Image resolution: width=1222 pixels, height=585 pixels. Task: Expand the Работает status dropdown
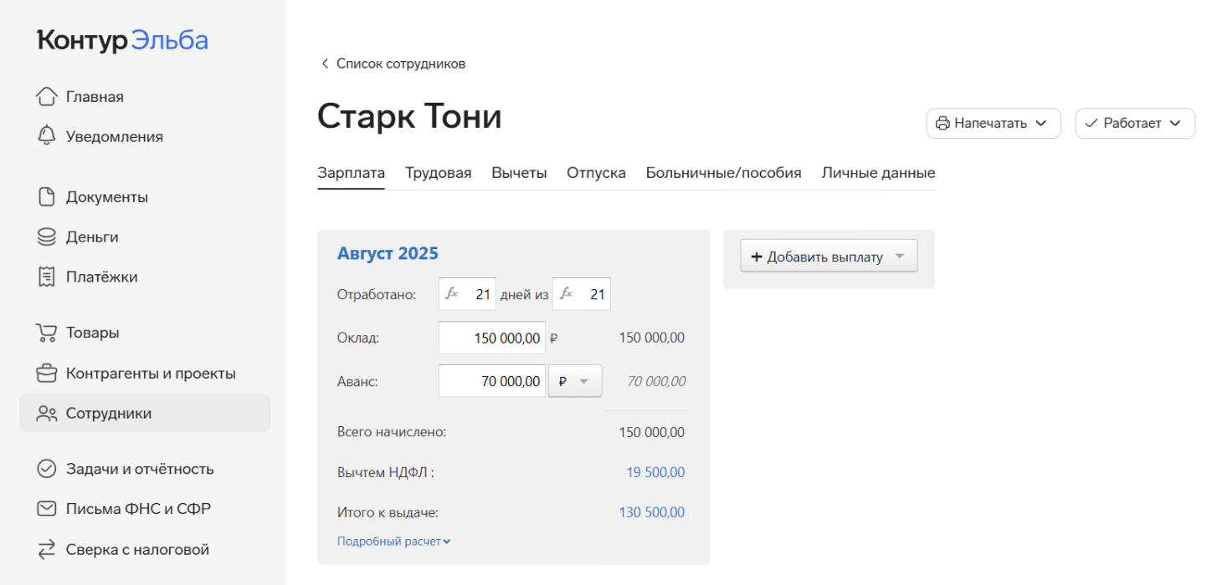1134,124
